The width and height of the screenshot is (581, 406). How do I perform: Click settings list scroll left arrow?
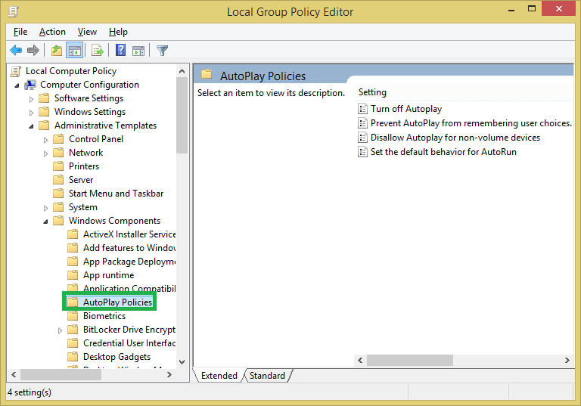click(360, 360)
